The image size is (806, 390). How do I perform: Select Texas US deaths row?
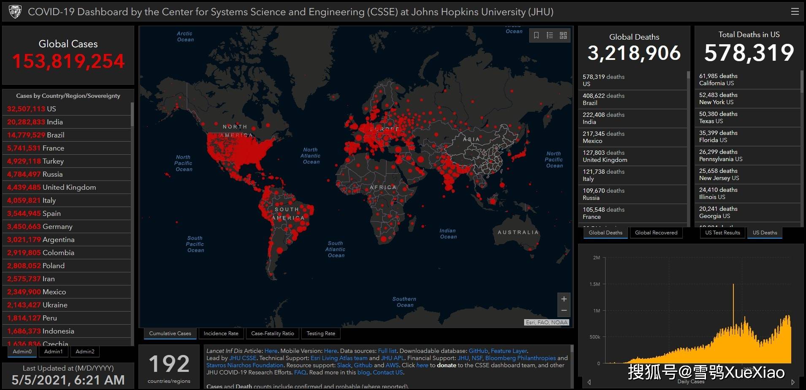(748, 118)
